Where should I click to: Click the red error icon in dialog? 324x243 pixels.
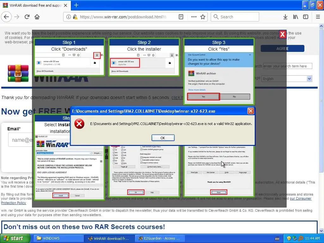point(79,124)
